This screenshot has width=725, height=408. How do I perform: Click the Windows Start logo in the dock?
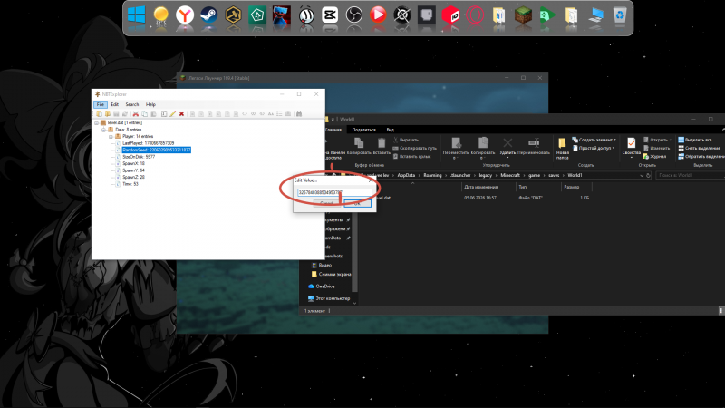click(x=137, y=16)
